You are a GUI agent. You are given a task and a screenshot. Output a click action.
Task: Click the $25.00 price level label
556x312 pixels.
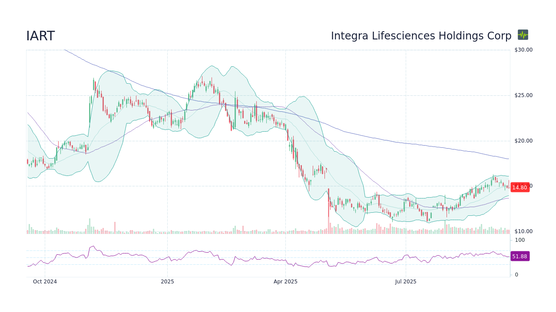click(x=523, y=95)
